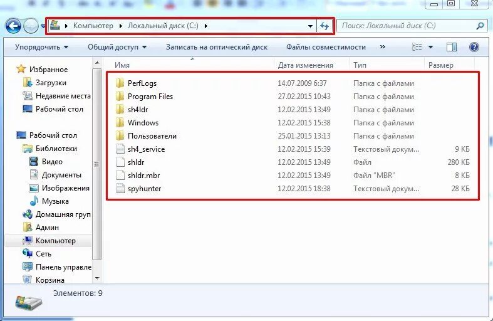Click the Видео library icon
This screenshot has width=493, height=321.
(x=34, y=162)
